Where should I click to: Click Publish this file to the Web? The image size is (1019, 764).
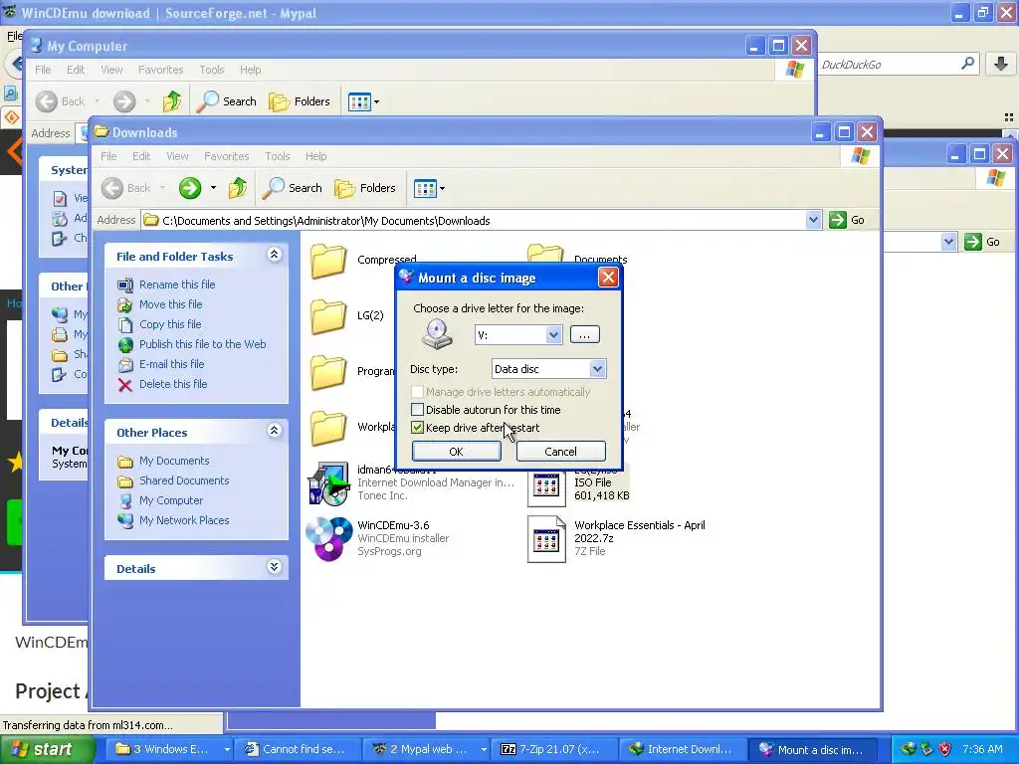click(x=202, y=344)
